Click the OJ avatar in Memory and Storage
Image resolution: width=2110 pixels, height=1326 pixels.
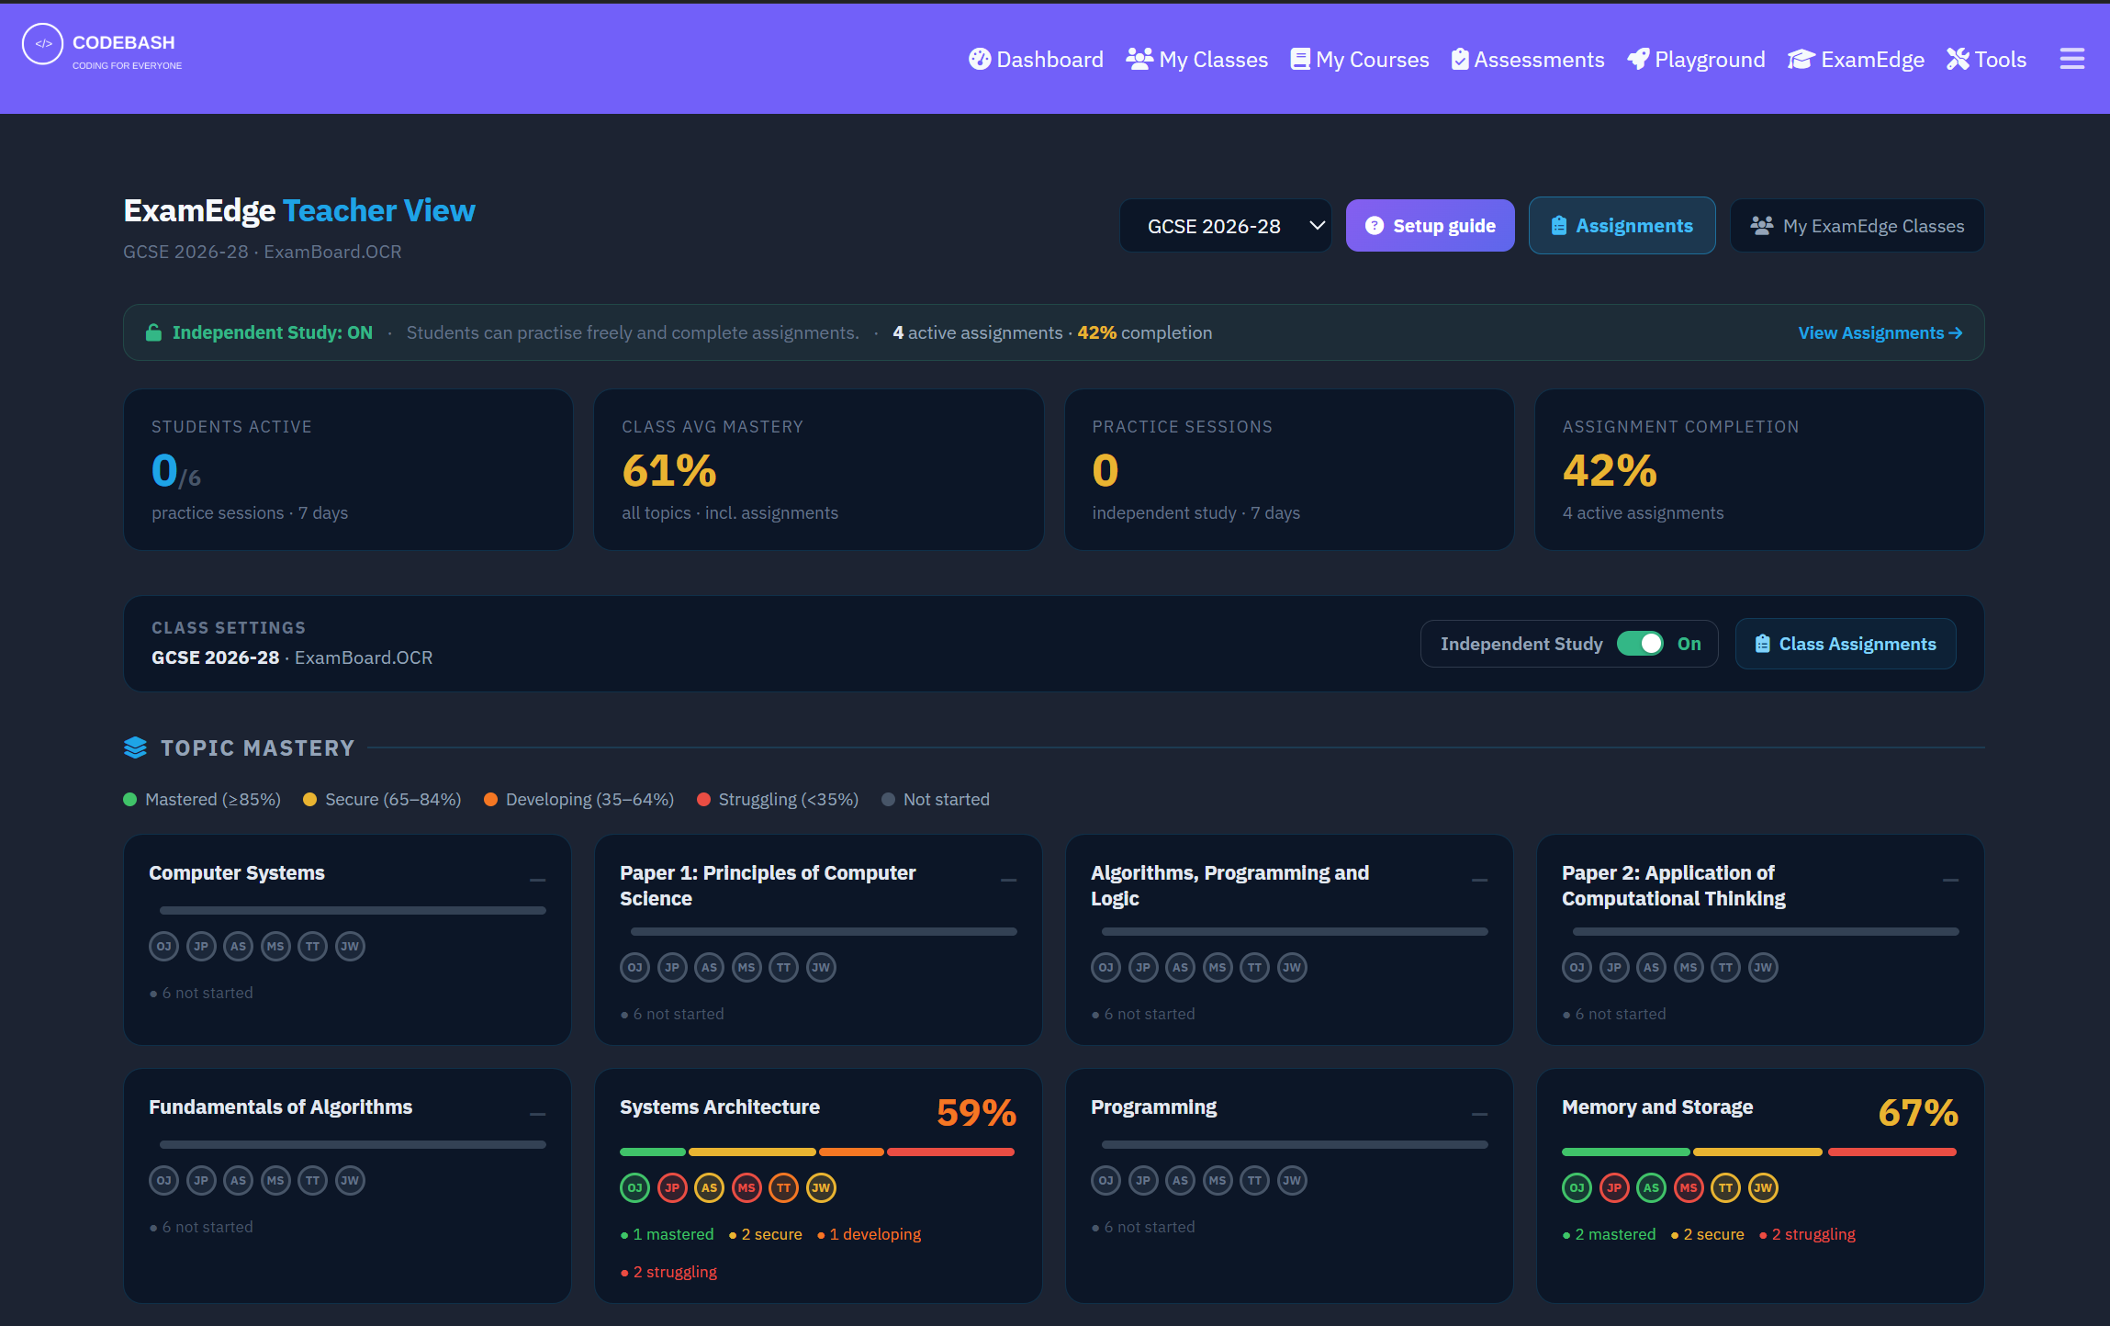tap(1577, 1187)
